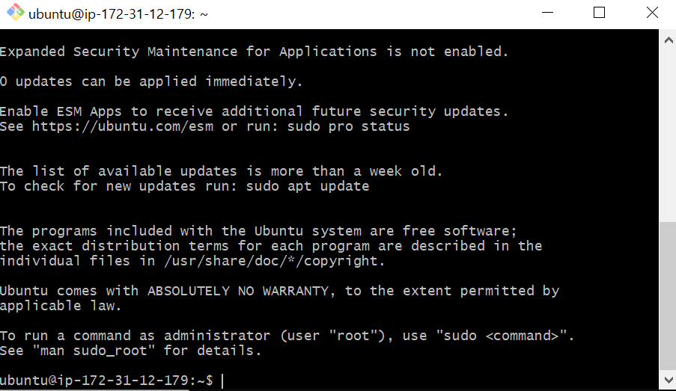This screenshot has height=391, width=676.
Task: Click the '0 updates can be applied immediately' line
Action: (151, 81)
